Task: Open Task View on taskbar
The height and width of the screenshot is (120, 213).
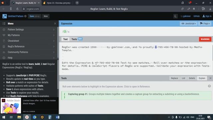Action: 11,117
